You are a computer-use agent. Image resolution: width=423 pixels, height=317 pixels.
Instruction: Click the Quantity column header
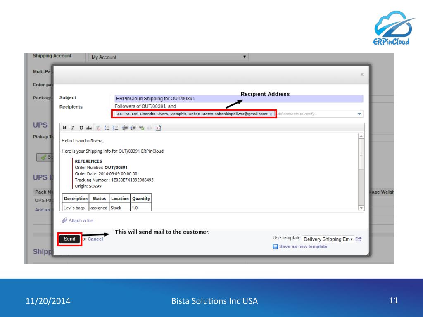tap(141, 199)
